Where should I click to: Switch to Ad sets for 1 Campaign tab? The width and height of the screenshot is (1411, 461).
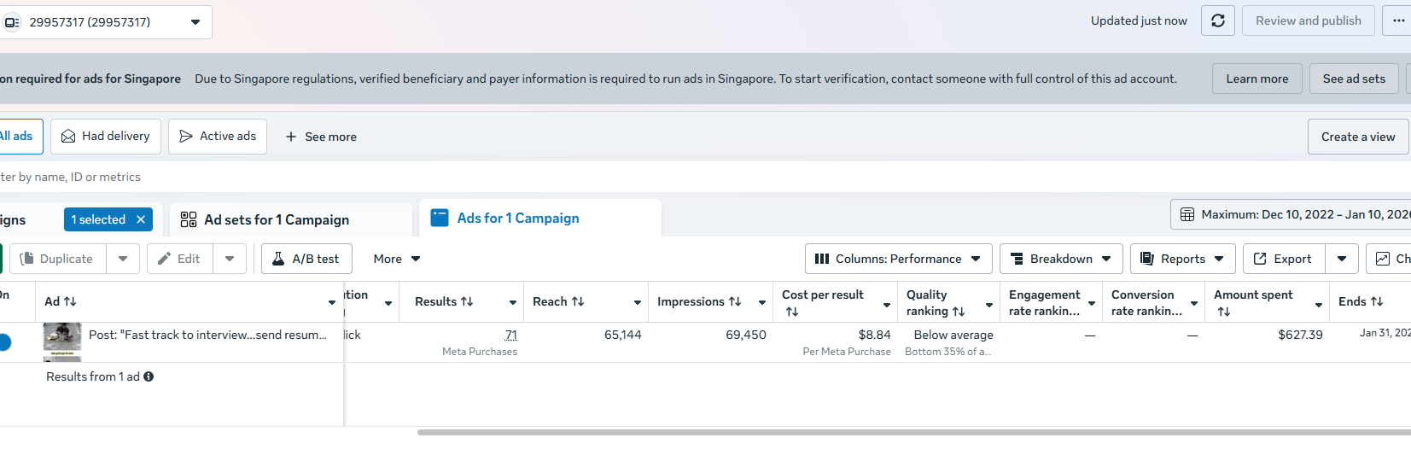pos(277,219)
